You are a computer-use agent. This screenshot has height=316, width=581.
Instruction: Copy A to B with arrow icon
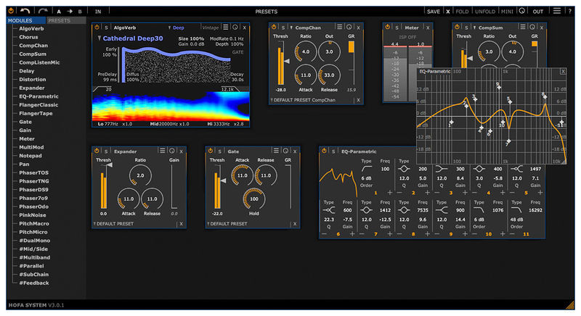(x=70, y=12)
